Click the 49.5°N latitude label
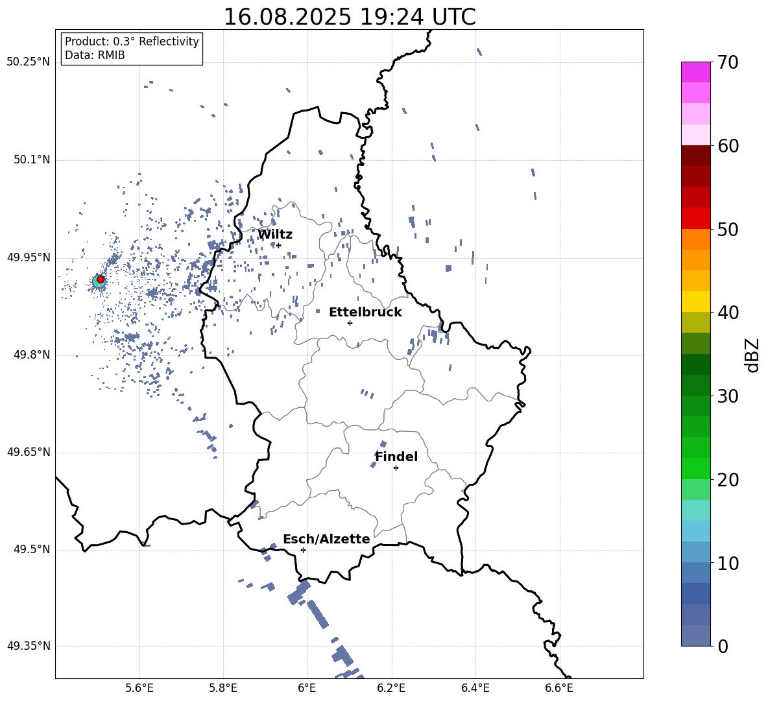The width and height of the screenshot is (768, 701). coord(32,549)
